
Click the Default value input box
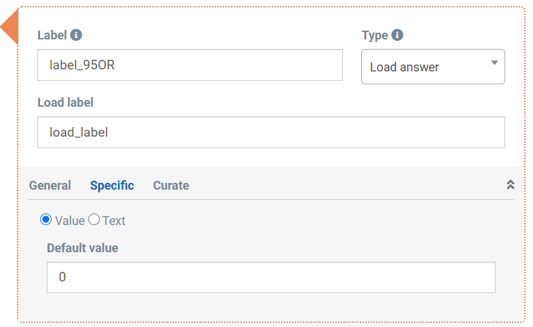coord(271,277)
